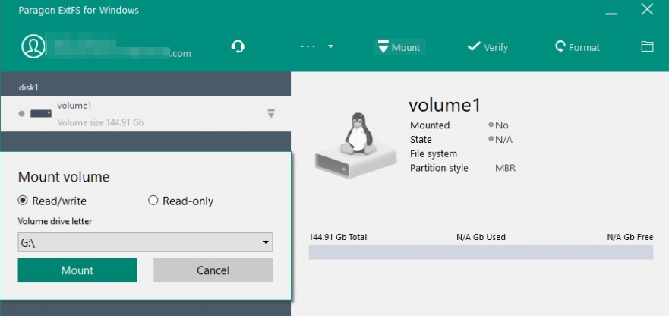
Task: Open the folder icon in toolbar
Action: coord(647,46)
